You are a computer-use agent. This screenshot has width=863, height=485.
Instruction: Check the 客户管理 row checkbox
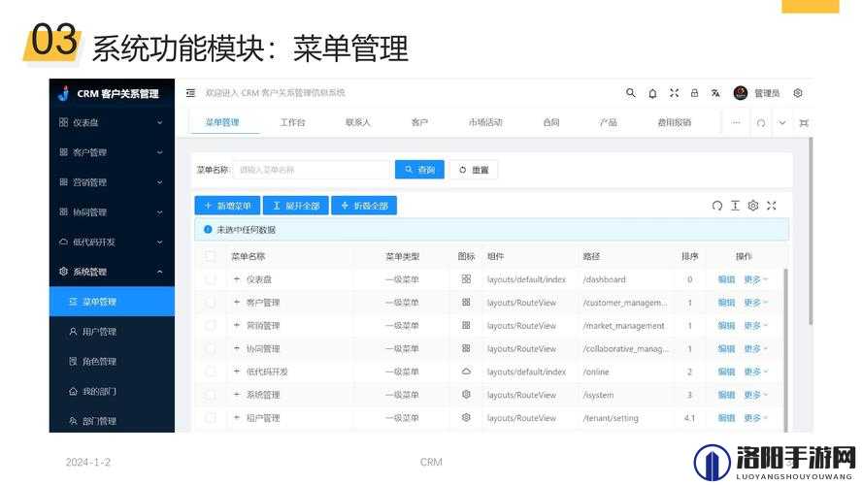point(210,303)
